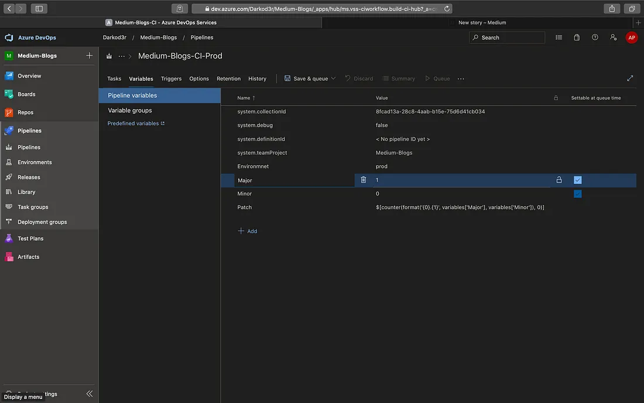Open Library in the sidebar

pos(26,192)
